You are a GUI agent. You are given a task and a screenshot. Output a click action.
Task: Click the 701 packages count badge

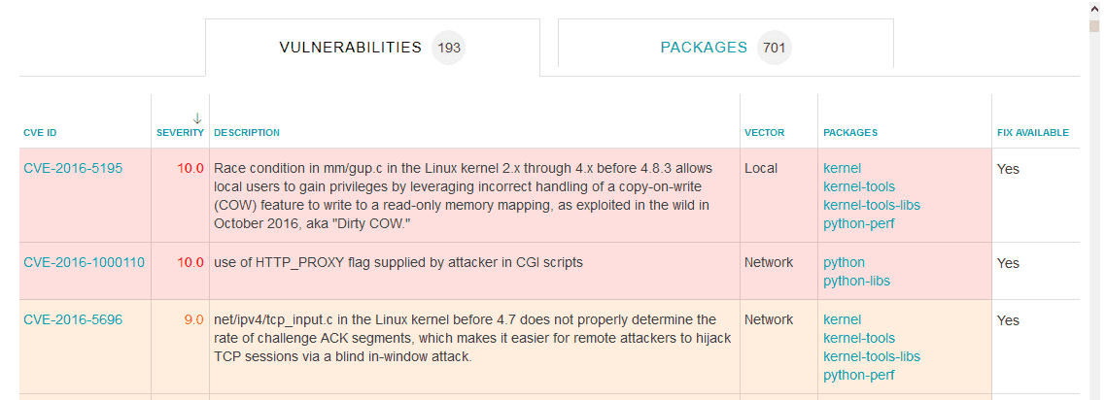[775, 48]
